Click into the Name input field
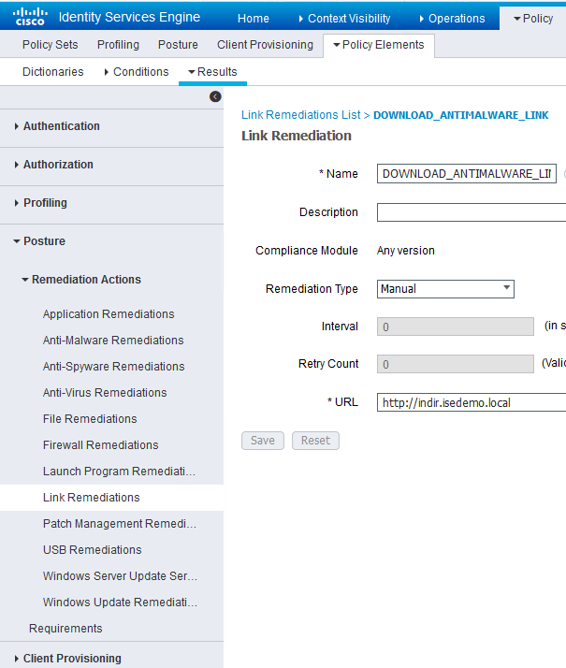The width and height of the screenshot is (566, 668). pyautogui.click(x=467, y=174)
